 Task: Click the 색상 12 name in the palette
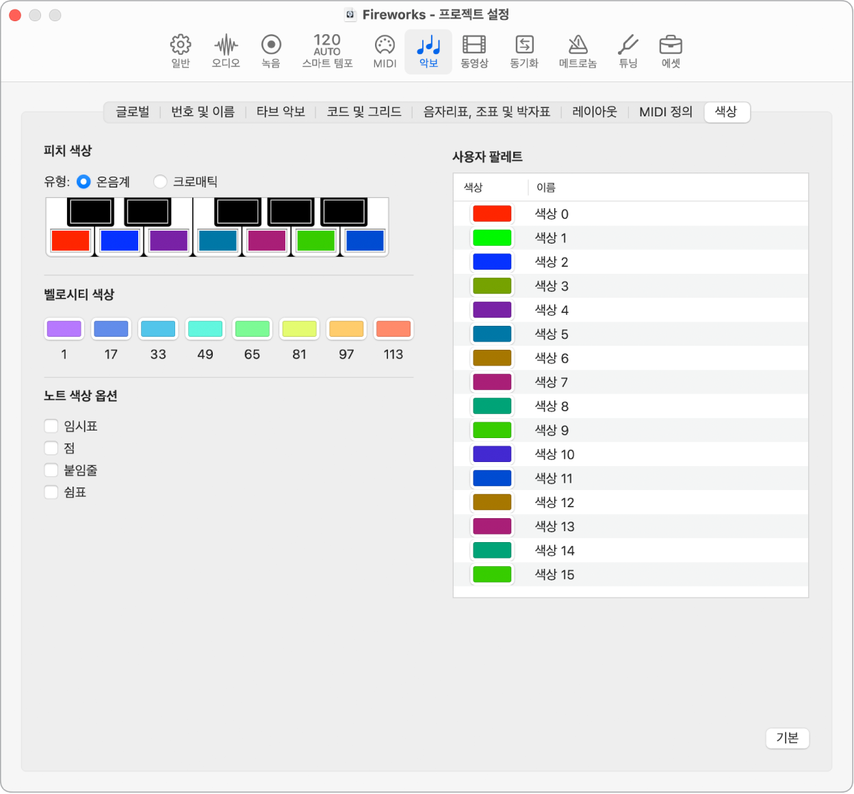pos(554,502)
